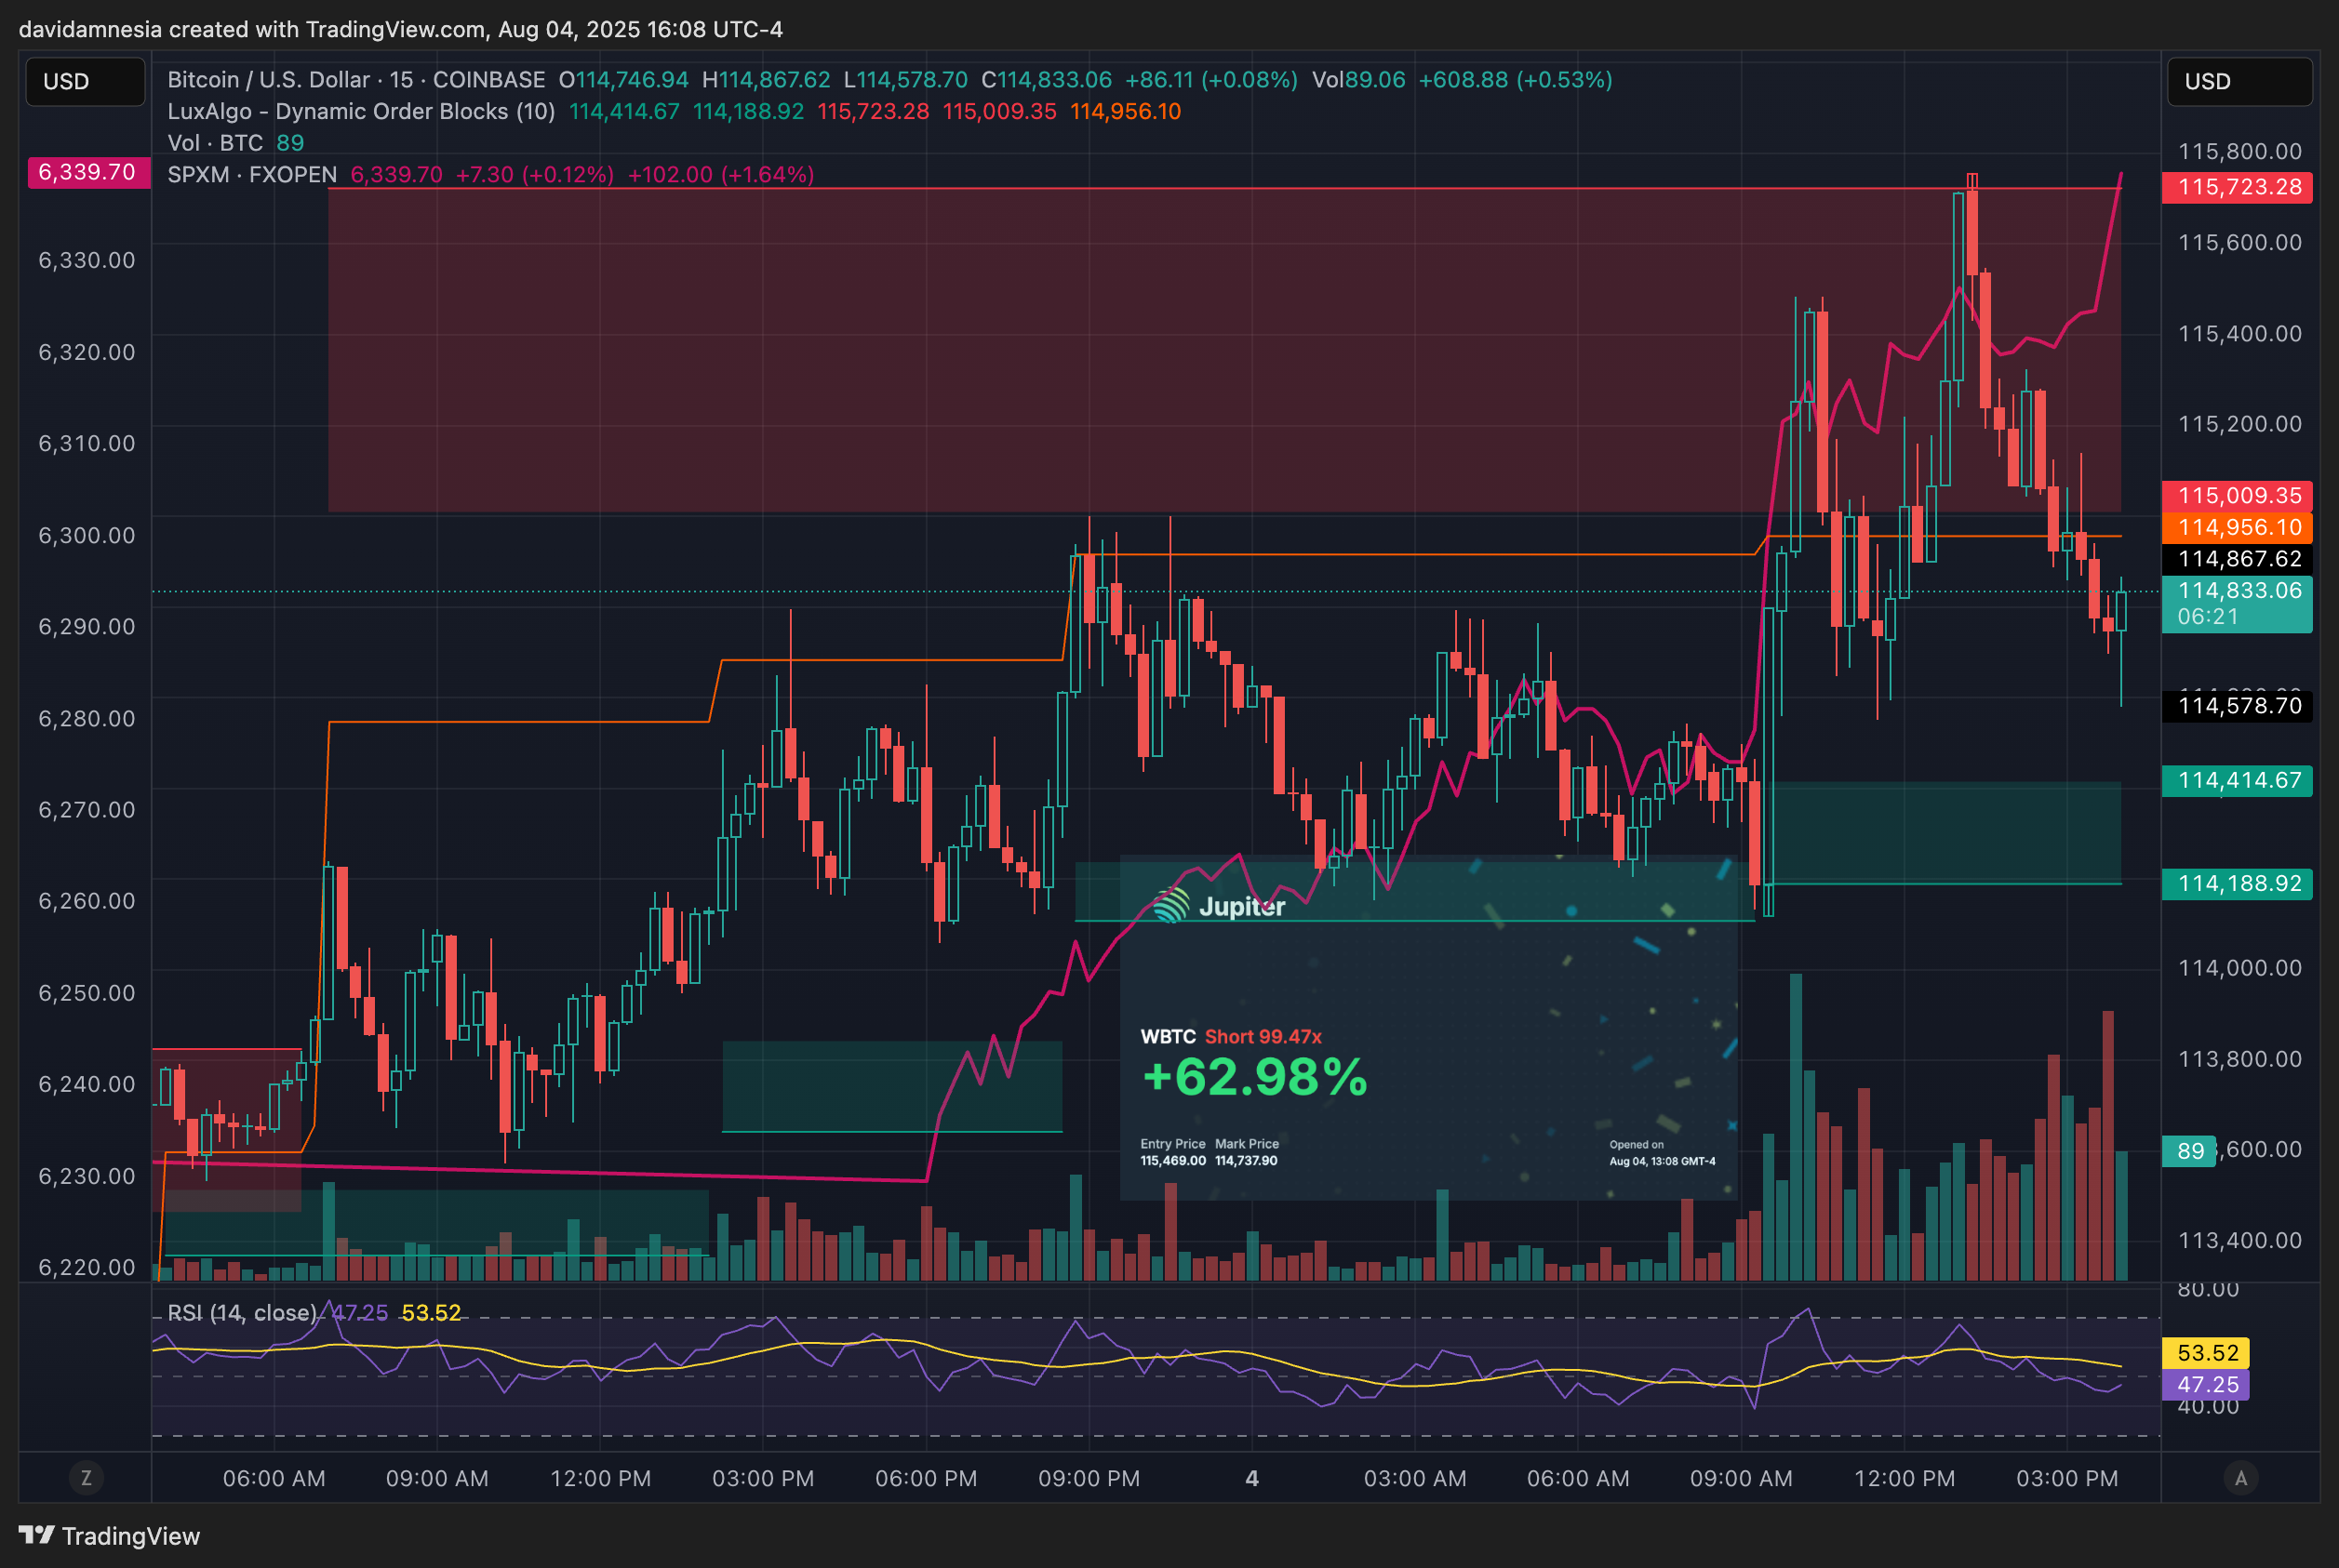Click the Z timezone button on time axis

coord(86,1478)
